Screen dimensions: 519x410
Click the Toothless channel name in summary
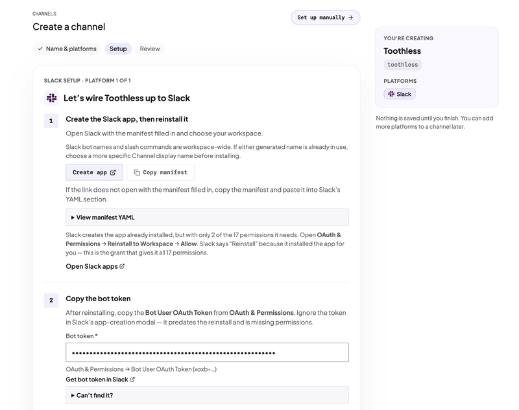point(402,51)
